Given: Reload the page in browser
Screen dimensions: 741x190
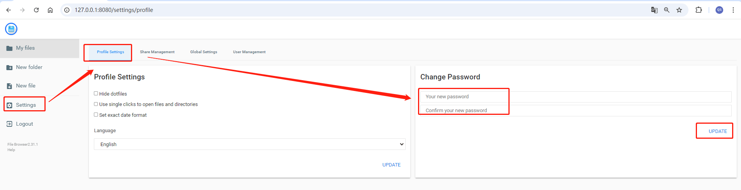Looking at the screenshot, I should pos(36,10).
